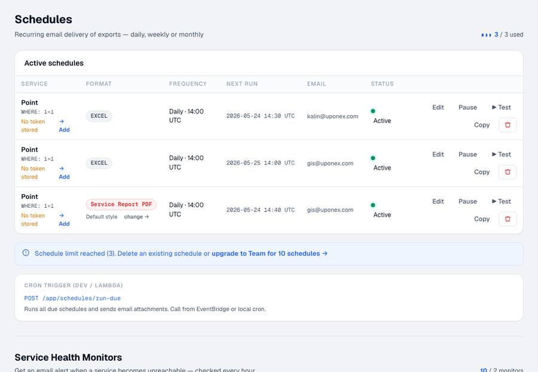Screen dimensions: 538x372
Task: Edit the 2026-05-25 14:00 schedule
Action: point(438,154)
